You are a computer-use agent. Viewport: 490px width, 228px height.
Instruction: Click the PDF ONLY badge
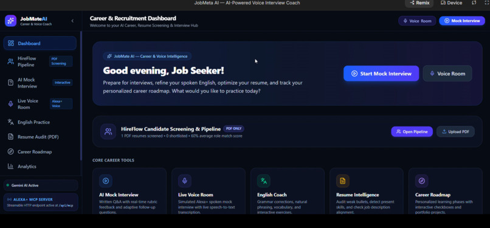(233, 129)
